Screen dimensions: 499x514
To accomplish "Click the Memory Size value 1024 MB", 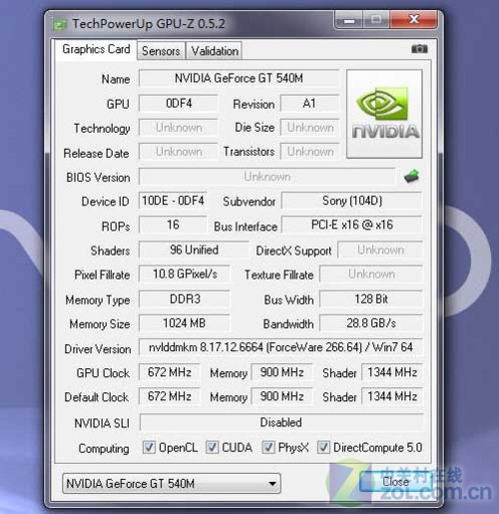I will point(185,323).
